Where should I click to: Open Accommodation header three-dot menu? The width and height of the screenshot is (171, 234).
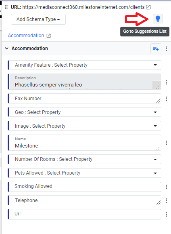tap(167, 48)
